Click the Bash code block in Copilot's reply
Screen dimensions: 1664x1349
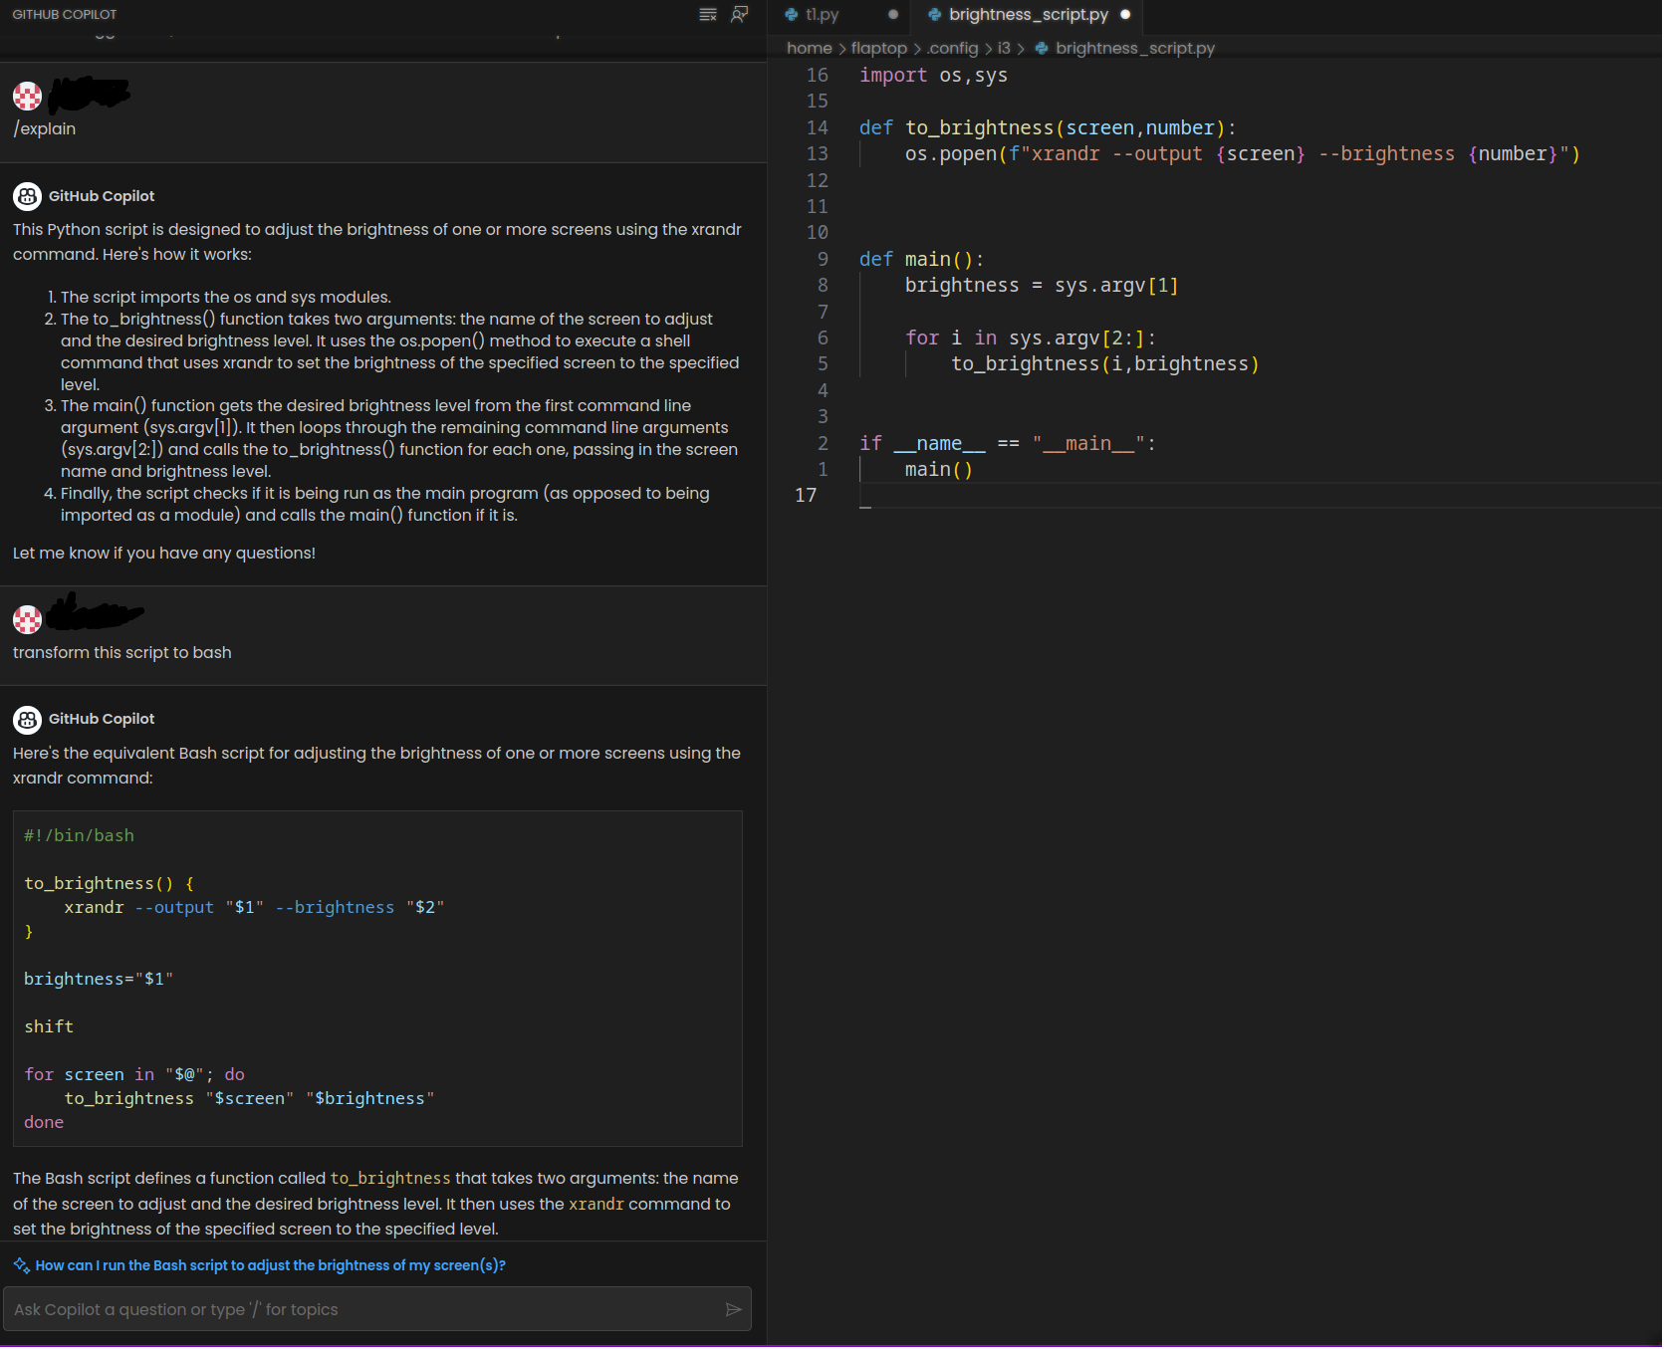pyautogui.click(x=377, y=978)
